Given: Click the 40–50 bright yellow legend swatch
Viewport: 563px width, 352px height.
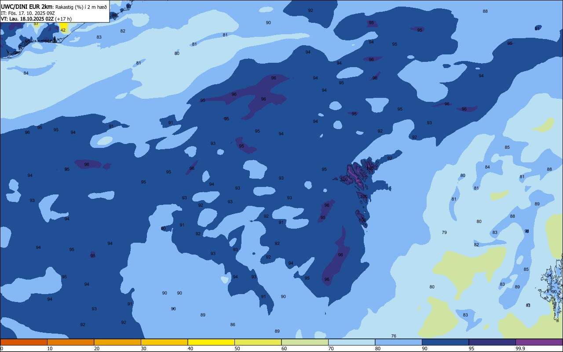Looking at the screenshot, I should [x=211, y=342].
